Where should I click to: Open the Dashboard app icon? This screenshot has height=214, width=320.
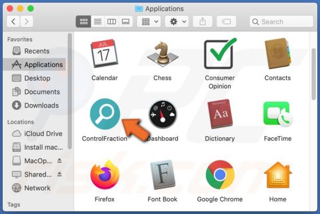(163, 114)
